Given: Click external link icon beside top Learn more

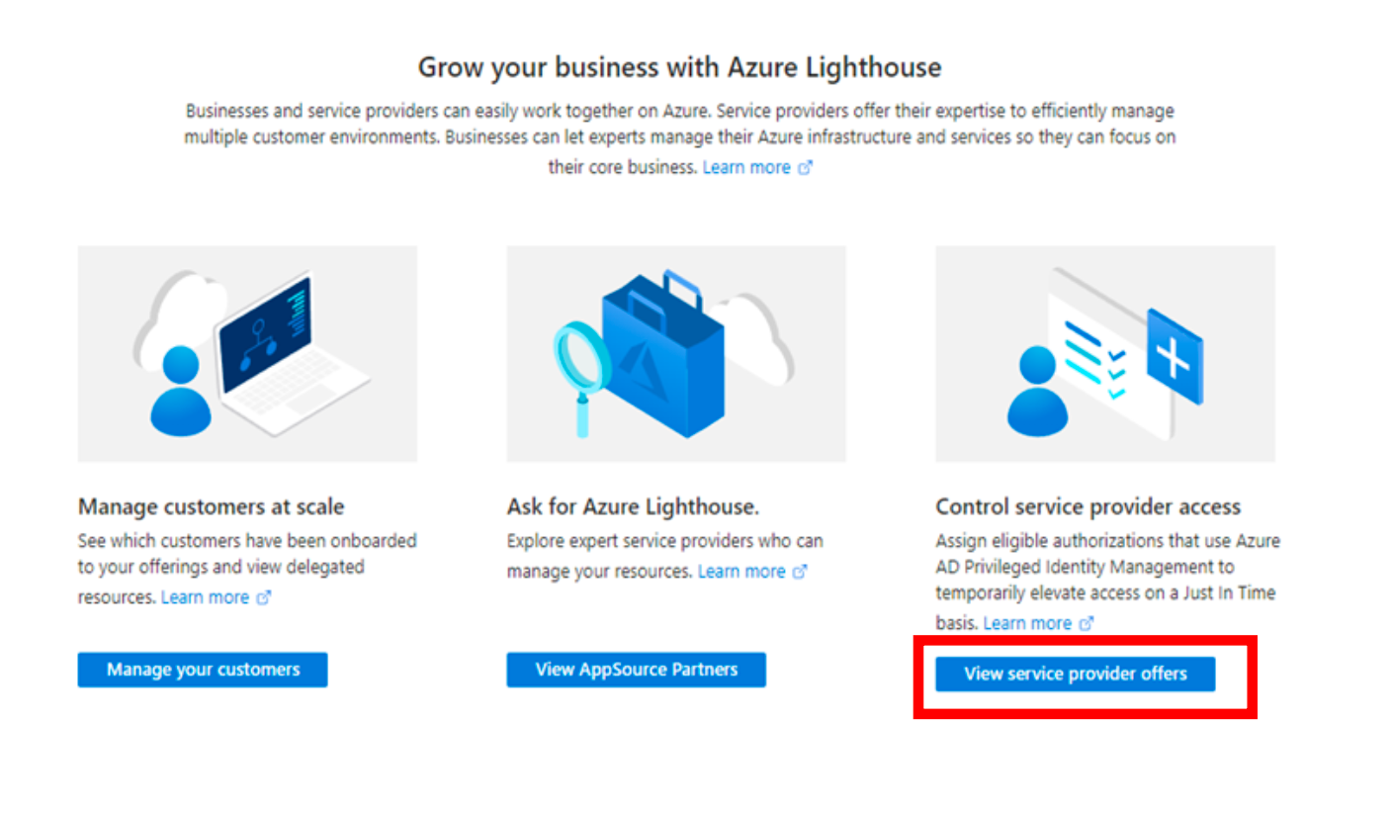Looking at the screenshot, I should click(x=805, y=168).
